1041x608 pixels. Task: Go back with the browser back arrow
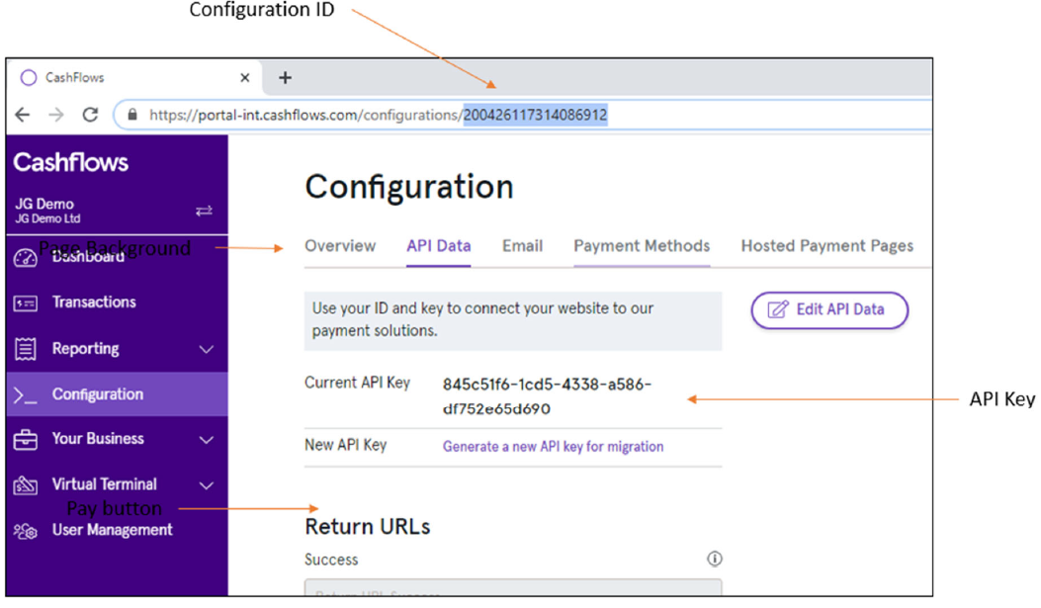coord(23,115)
